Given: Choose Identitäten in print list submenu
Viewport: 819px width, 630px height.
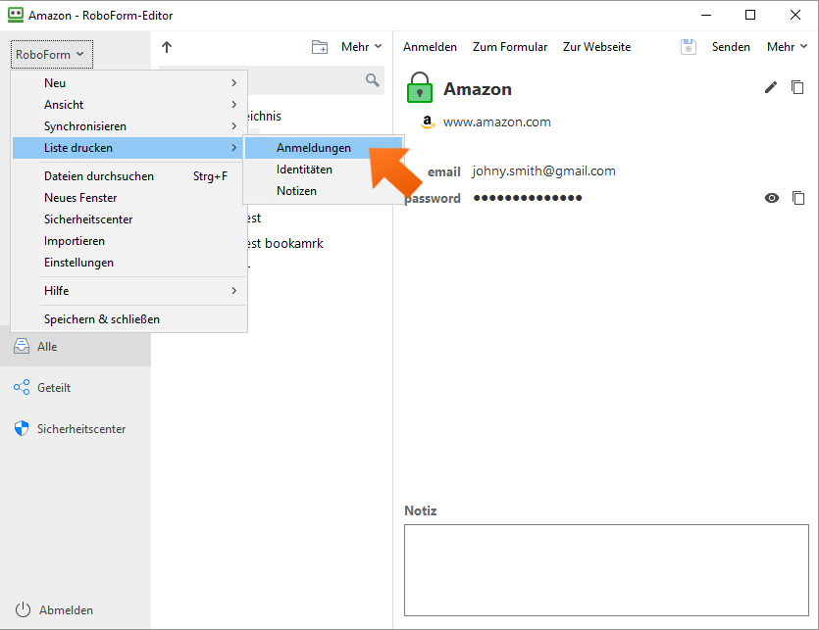Looking at the screenshot, I should pos(324,170).
